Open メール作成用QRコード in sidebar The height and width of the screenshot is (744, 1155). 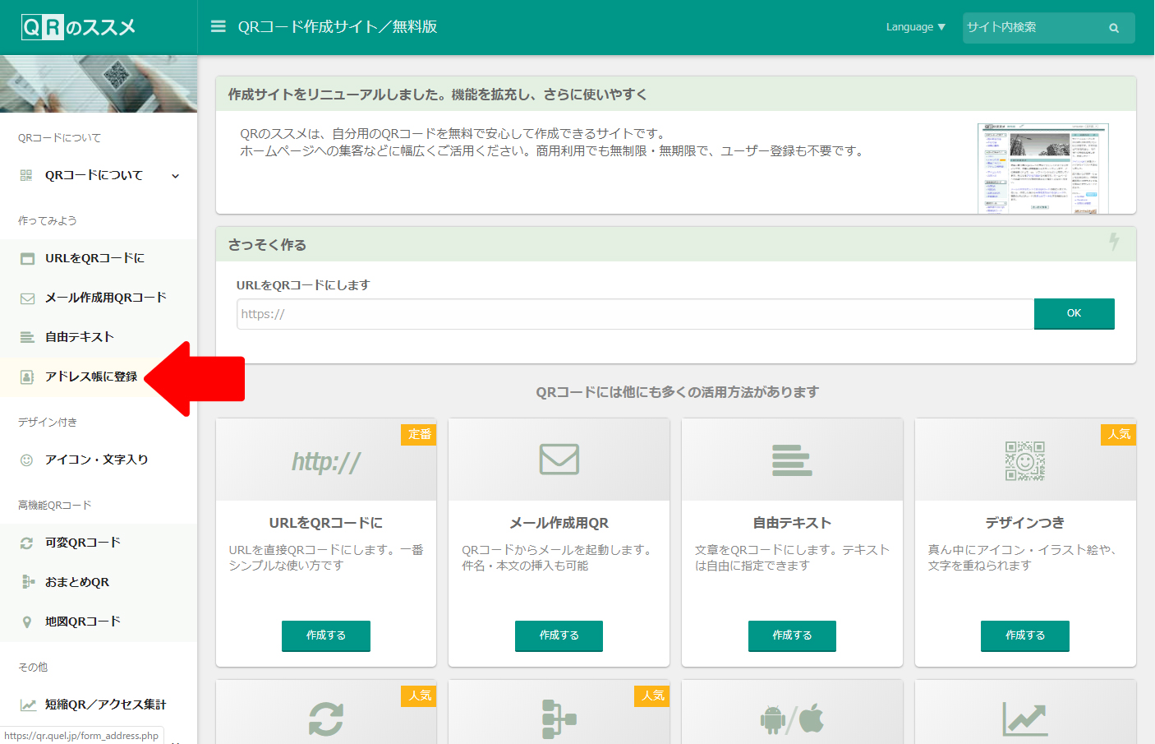99,298
